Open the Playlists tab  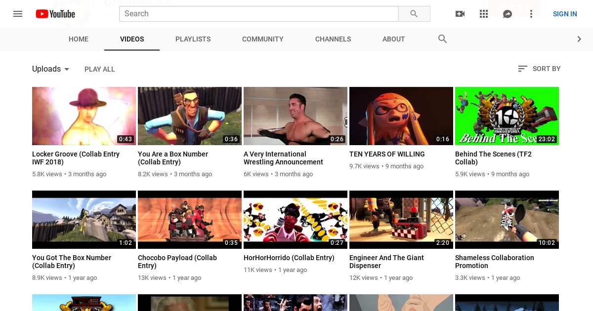pos(193,39)
